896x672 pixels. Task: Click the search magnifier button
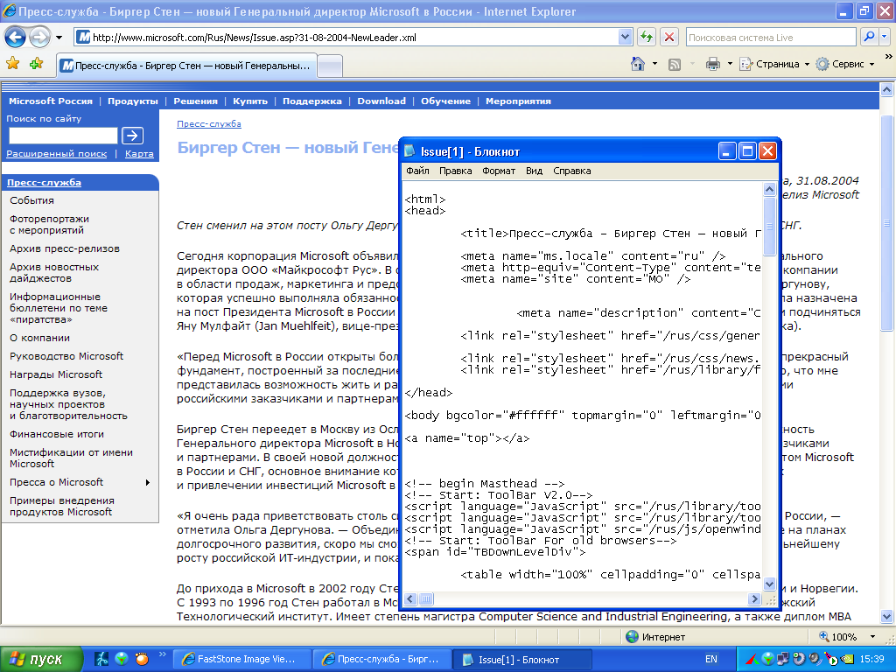pos(869,38)
